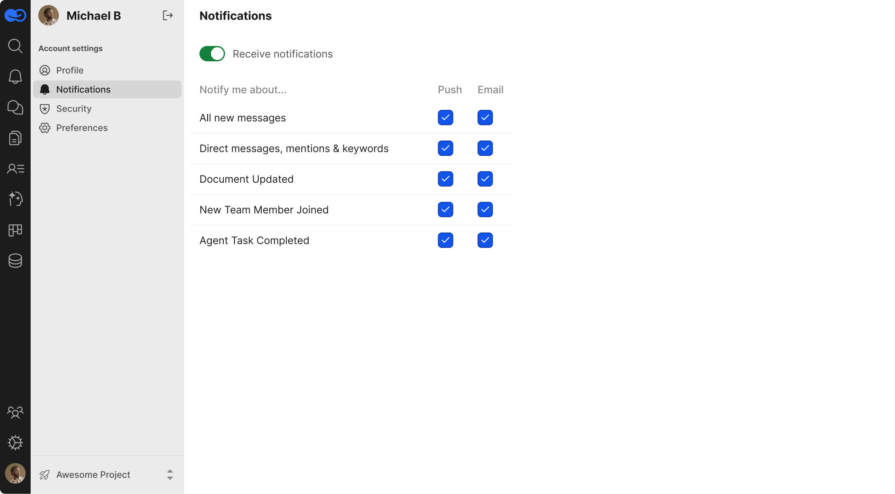Expand the Awesome Project workspace switcher
The height and width of the screenshot is (494, 895).
(x=170, y=474)
